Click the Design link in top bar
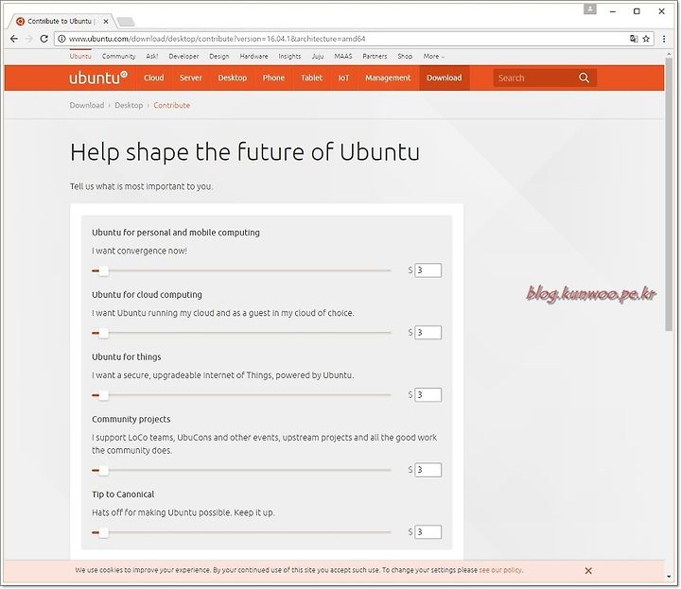The height and width of the screenshot is (589, 681). coord(218,57)
